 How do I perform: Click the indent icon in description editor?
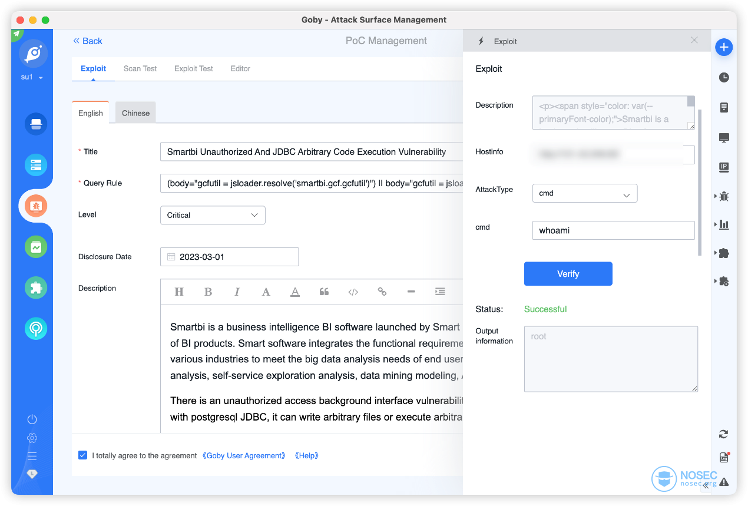point(440,292)
